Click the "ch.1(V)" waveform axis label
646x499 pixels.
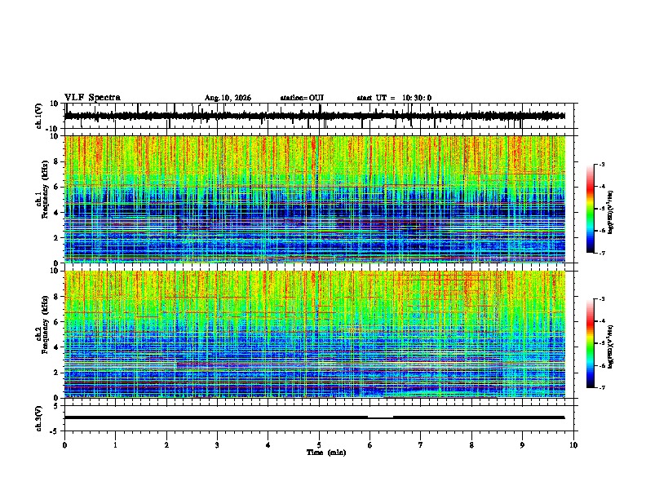[x=39, y=116]
